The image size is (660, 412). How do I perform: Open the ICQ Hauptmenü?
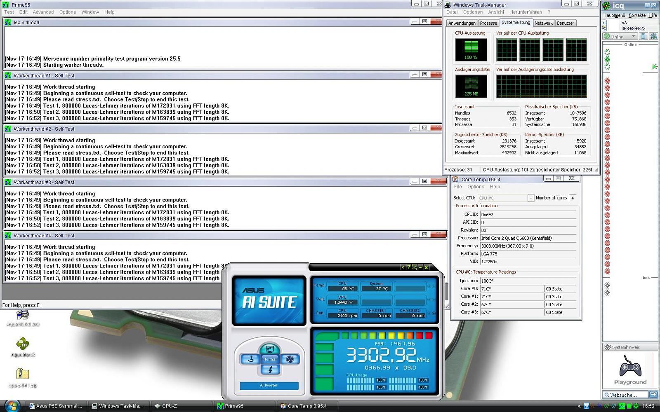point(614,15)
